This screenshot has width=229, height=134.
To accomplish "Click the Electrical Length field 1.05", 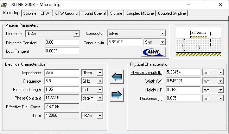I will tap(62, 89).
